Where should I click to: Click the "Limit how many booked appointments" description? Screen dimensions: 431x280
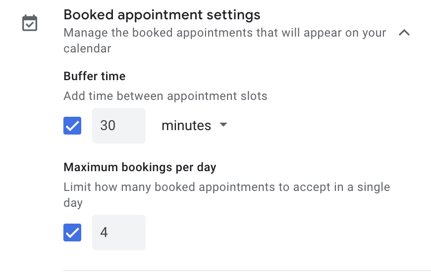click(x=226, y=187)
